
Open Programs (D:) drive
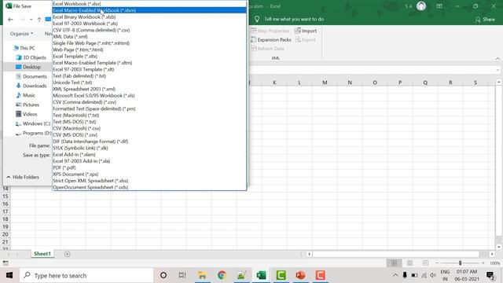33,133
